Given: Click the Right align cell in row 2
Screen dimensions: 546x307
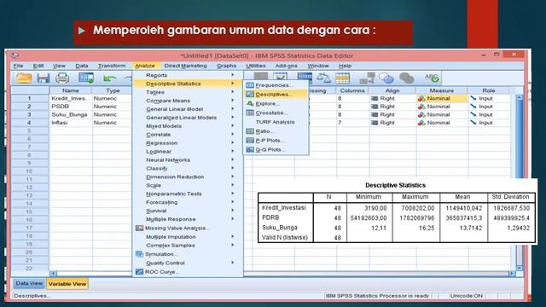Looking at the screenshot, I should 392,107.
